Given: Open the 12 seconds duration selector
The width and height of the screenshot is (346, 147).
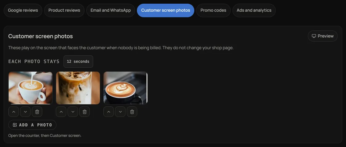Looking at the screenshot, I should coord(78,62).
